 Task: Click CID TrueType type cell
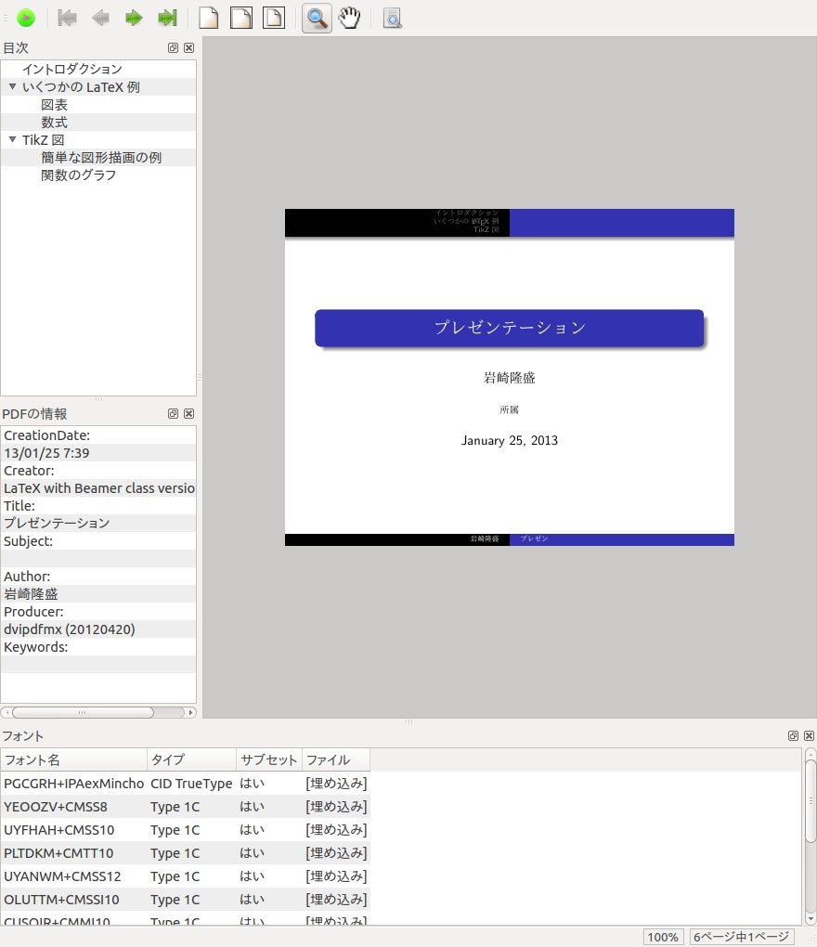(x=191, y=784)
